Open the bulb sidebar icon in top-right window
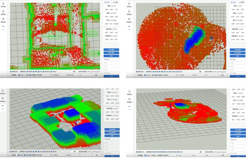The height and width of the screenshot is (162, 246). point(129,3)
